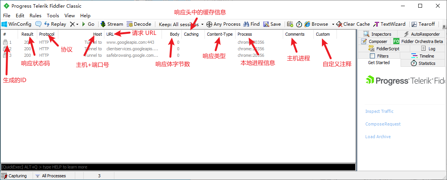447x180 pixels.
Task: Open the TextWizard tool
Action: pyautogui.click(x=389, y=24)
